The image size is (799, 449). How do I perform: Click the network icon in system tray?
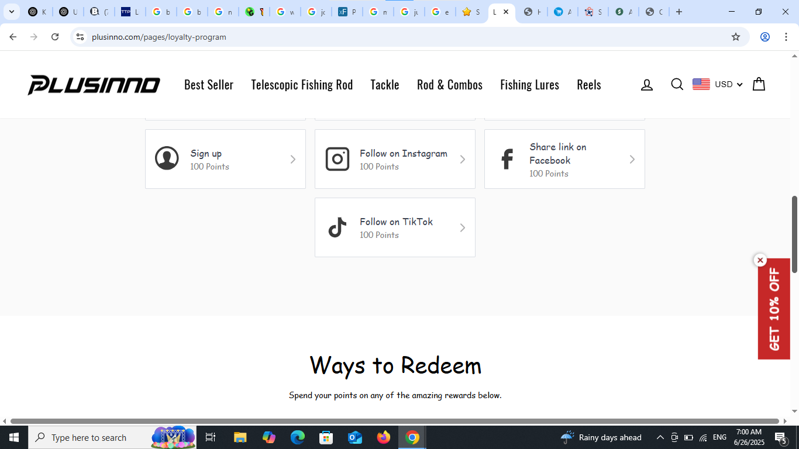703,437
